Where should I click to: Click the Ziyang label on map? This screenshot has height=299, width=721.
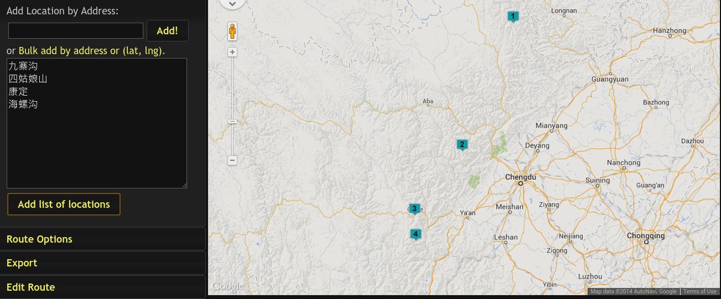pos(549,204)
